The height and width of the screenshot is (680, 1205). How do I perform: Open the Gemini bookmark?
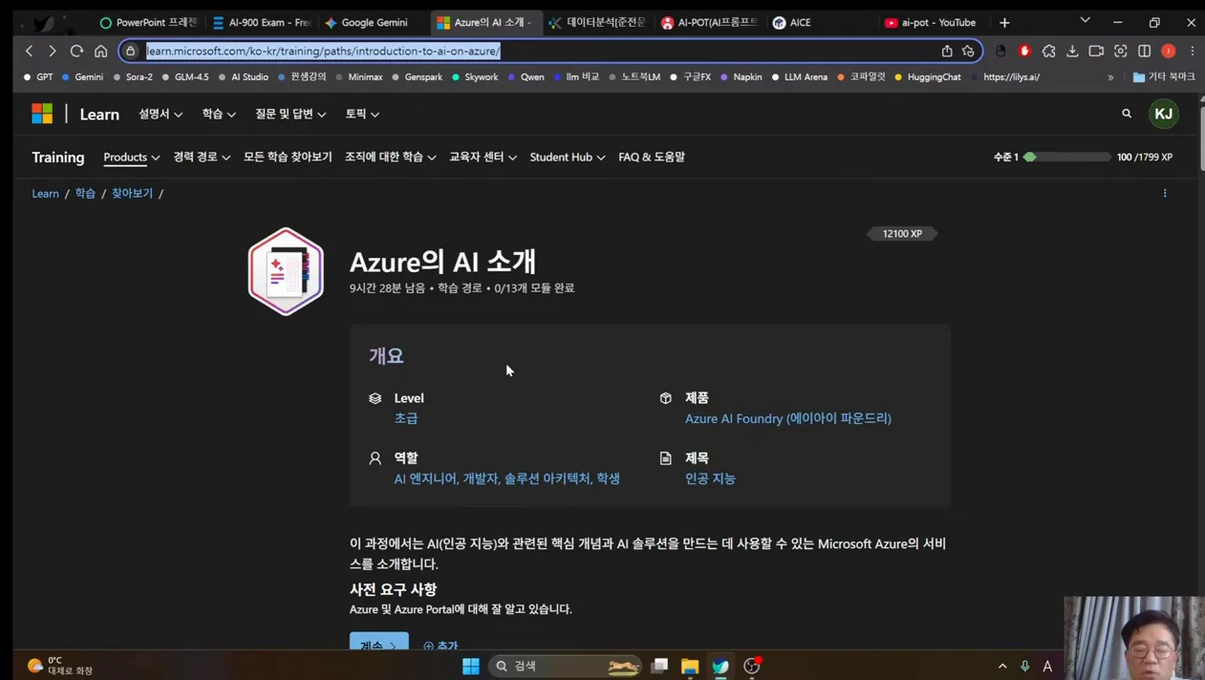pos(82,77)
